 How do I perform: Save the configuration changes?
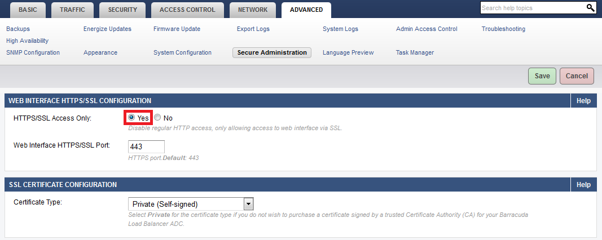coord(542,76)
